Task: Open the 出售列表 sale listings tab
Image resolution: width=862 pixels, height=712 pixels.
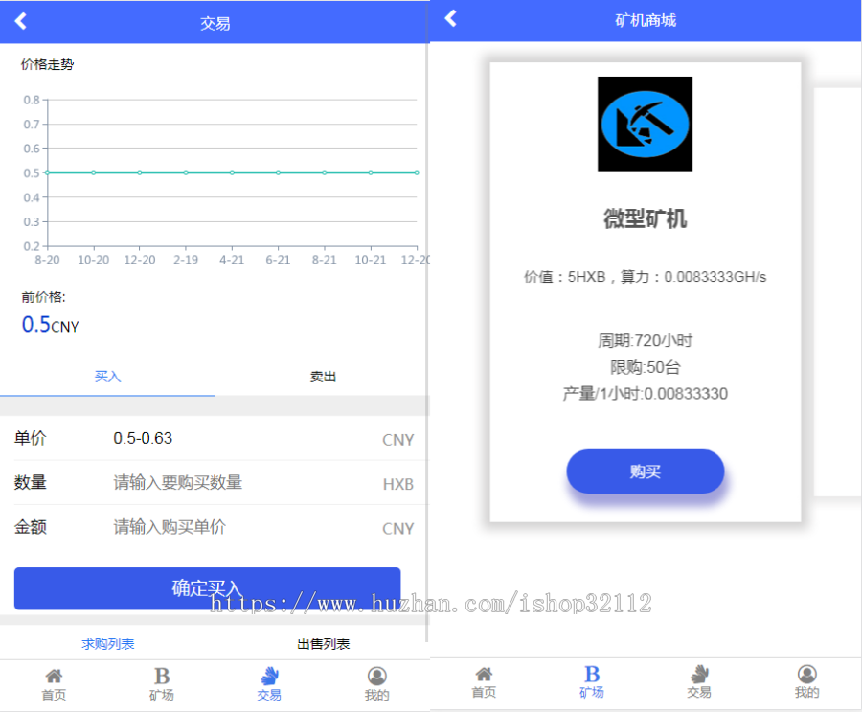Action: (323, 643)
